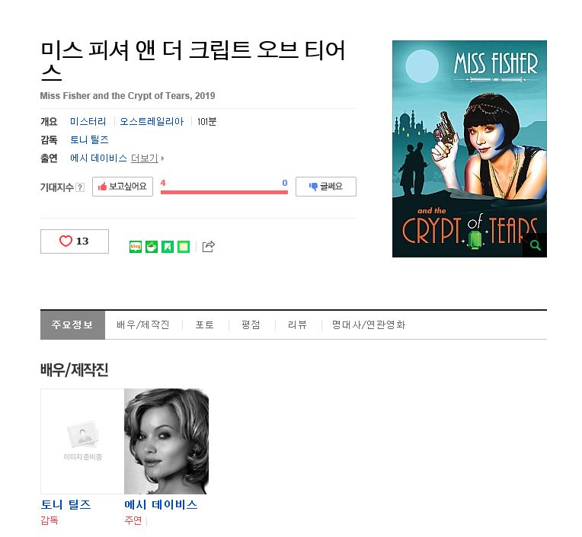582x537 pixels.
Task: Toggle the heart like button with 13
Action: coord(74,241)
